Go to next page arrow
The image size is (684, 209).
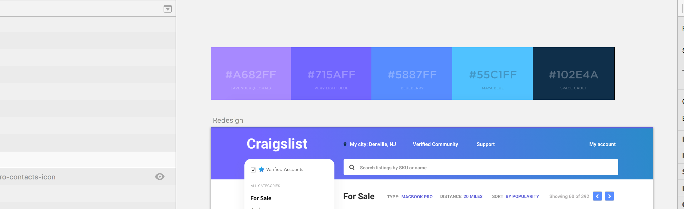609,196
